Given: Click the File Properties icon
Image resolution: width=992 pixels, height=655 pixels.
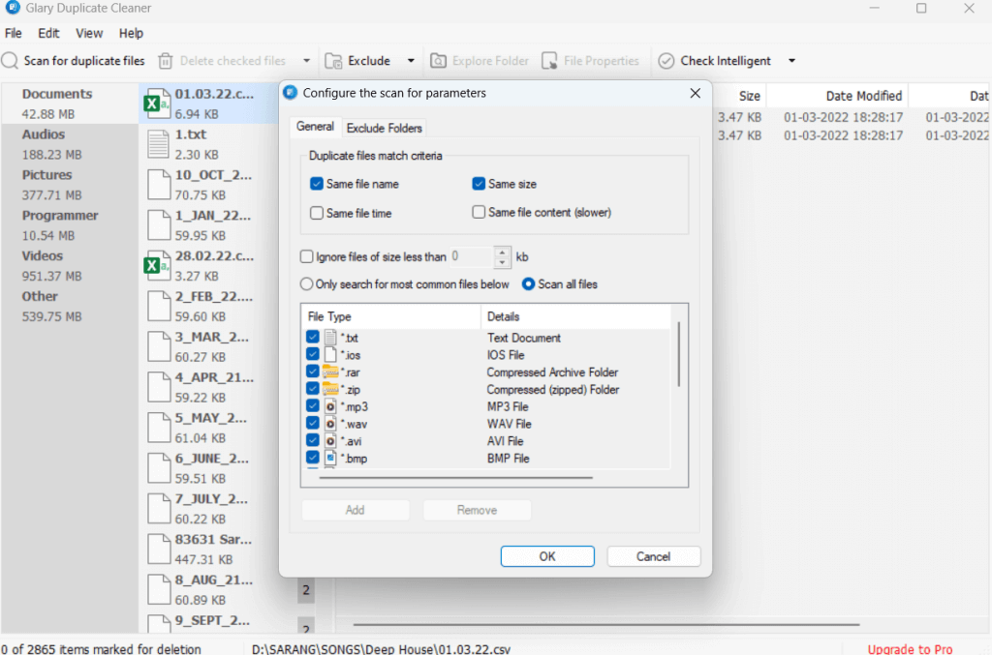Looking at the screenshot, I should click(x=549, y=61).
